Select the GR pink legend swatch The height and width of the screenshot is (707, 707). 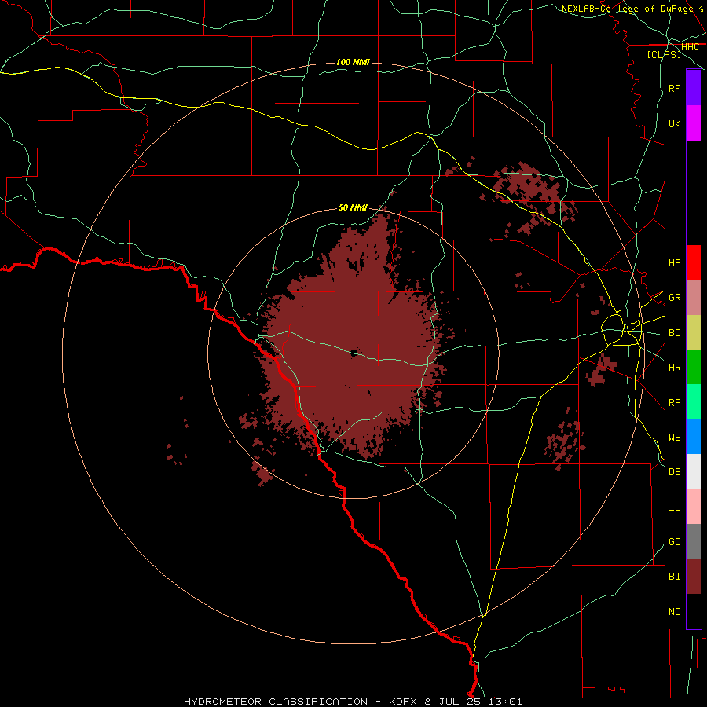click(694, 298)
